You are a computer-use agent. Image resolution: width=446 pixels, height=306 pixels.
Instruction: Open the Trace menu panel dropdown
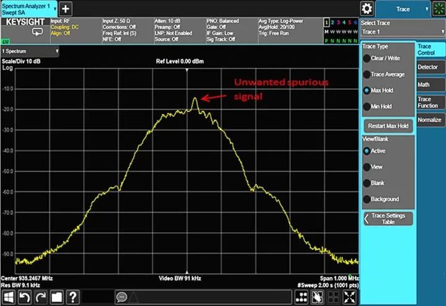point(403,9)
